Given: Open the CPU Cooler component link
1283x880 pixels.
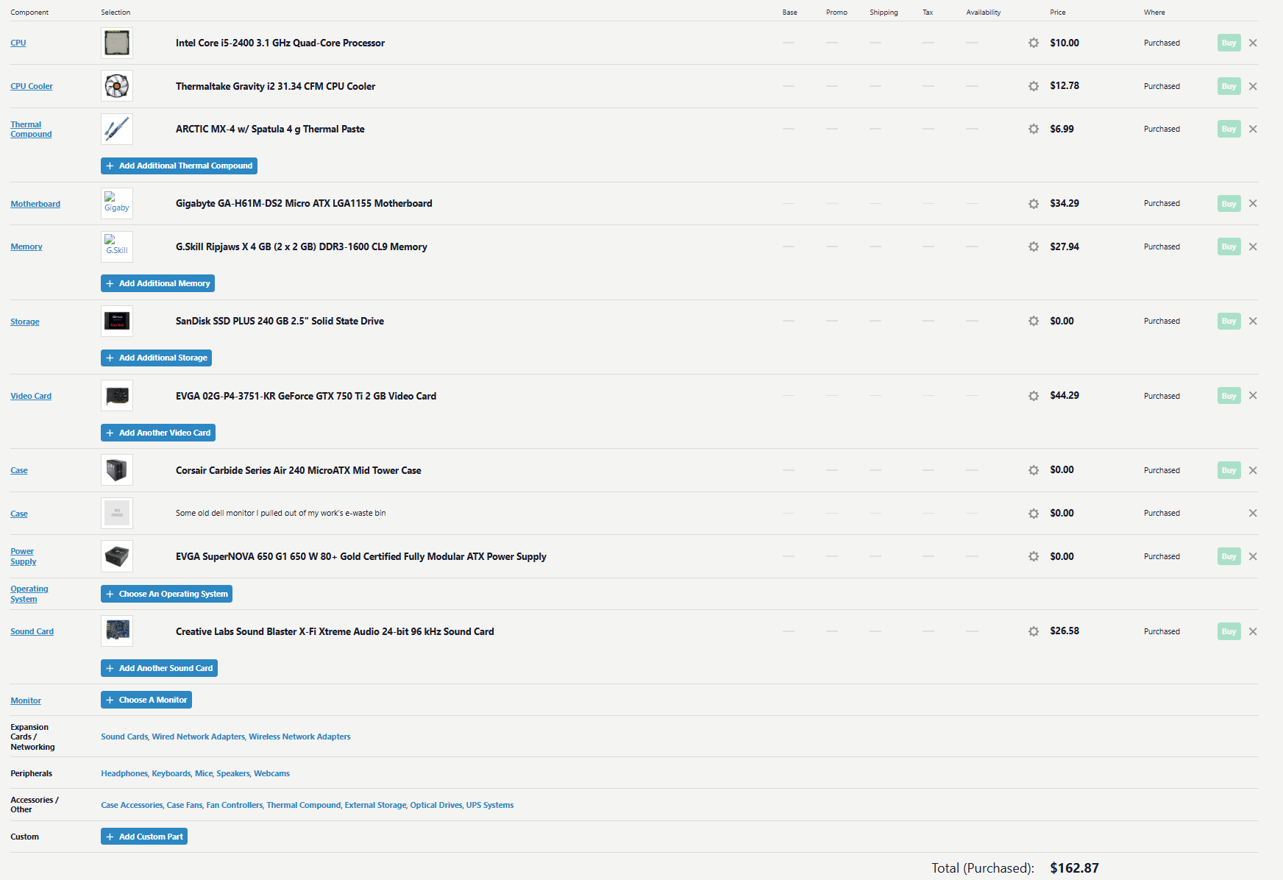Looking at the screenshot, I should tap(32, 86).
